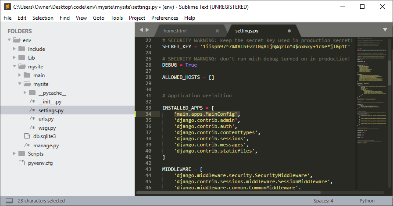Image resolution: width=393 pixels, height=206 pixels.
Task: Click the SECRET_KEY variable on line 23
Action: click(x=177, y=46)
